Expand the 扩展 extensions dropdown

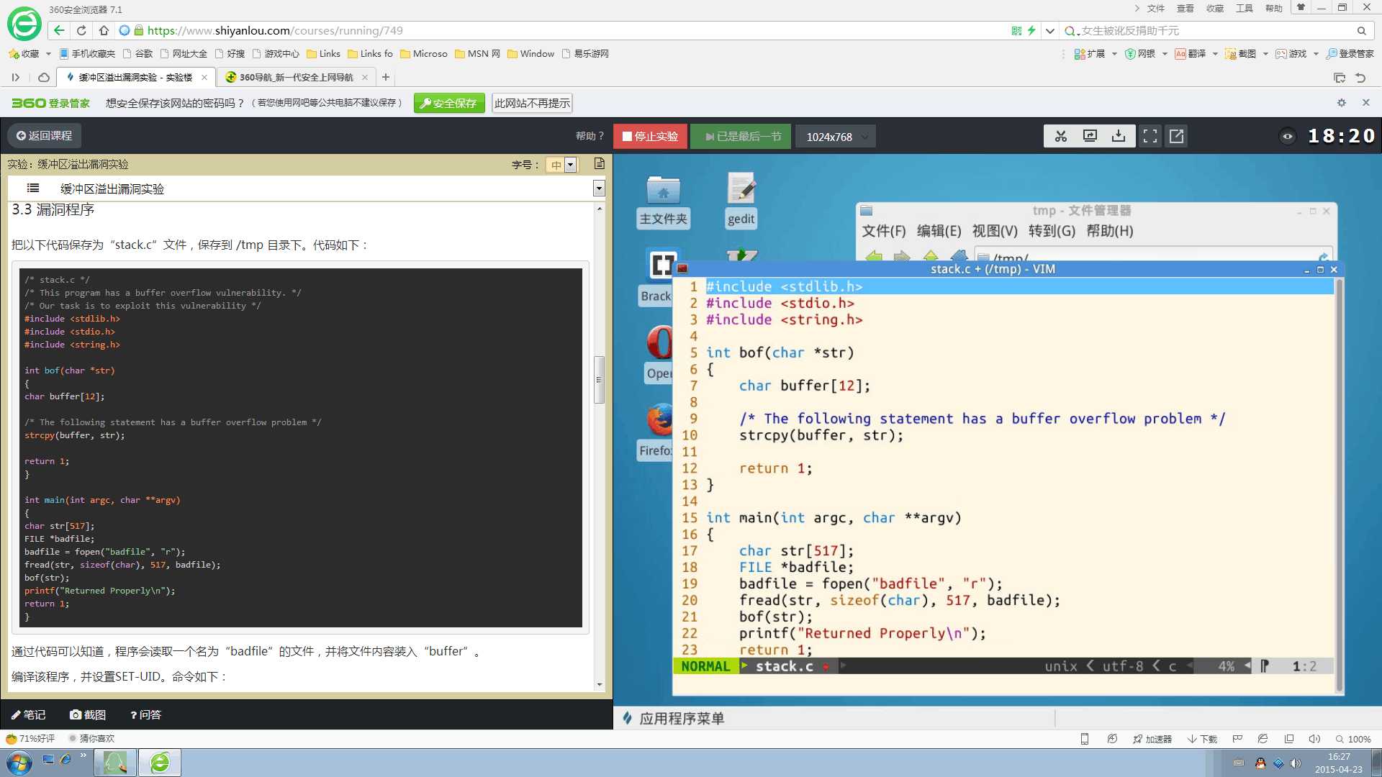click(x=1114, y=54)
